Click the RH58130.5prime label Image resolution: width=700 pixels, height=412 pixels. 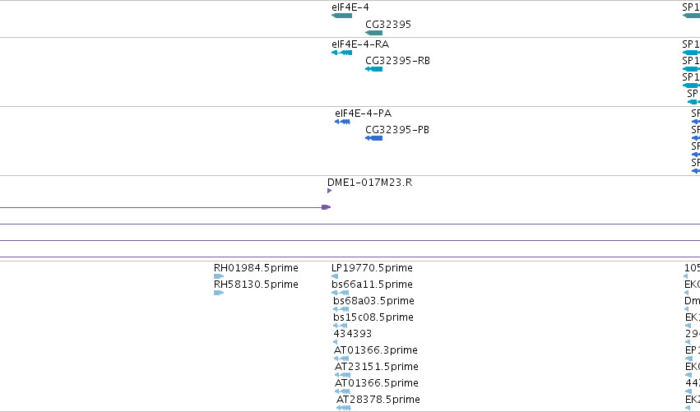point(256,285)
